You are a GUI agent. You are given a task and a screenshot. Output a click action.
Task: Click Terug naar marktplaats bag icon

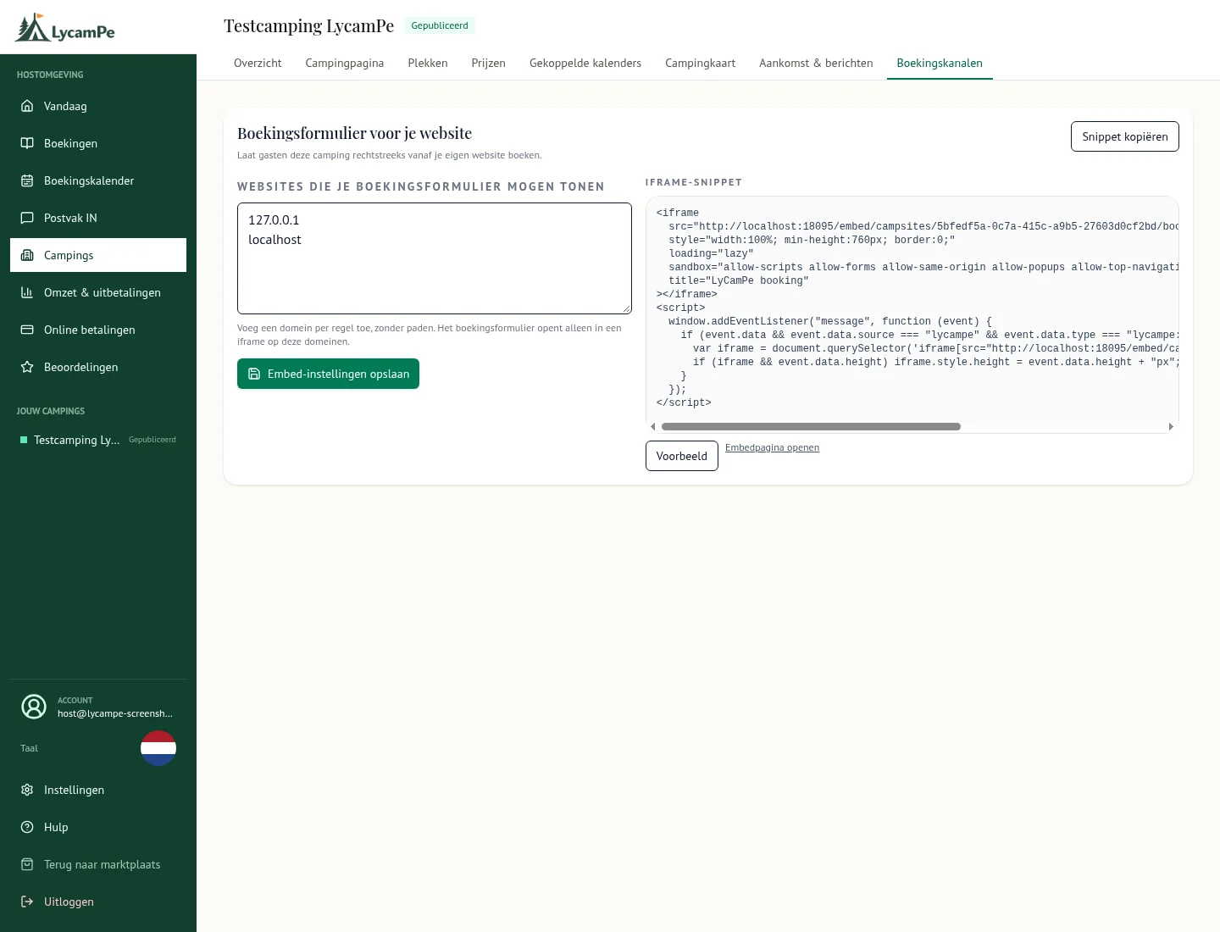[x=27, y=864]
